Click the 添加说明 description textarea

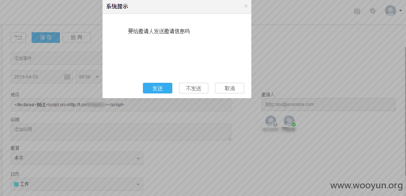121,132
